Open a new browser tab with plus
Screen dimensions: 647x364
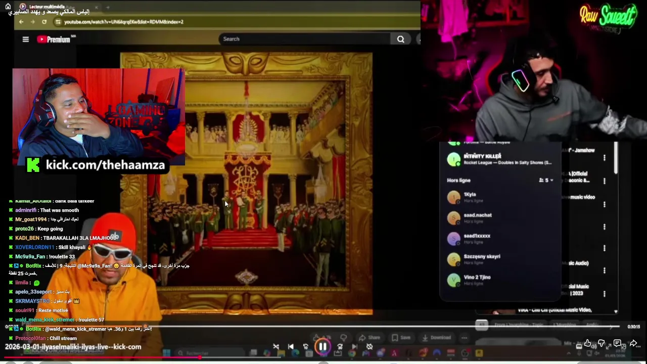pos(108,7)
